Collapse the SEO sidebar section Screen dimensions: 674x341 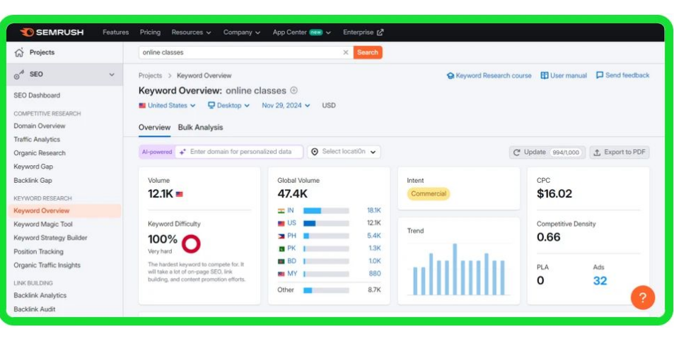tap(111, 74)
